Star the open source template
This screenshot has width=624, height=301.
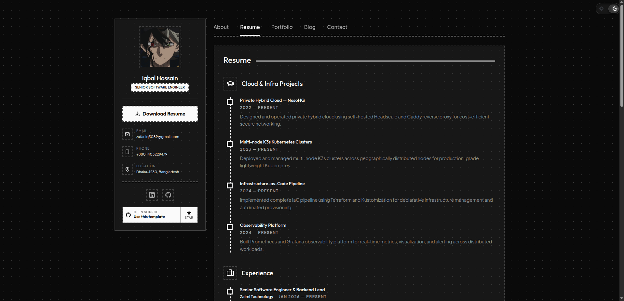click(189, 215)
